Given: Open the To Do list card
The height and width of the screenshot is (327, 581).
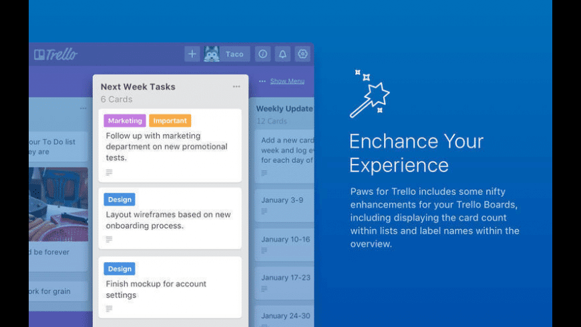Looking at the screenshot, I should 59,147.
